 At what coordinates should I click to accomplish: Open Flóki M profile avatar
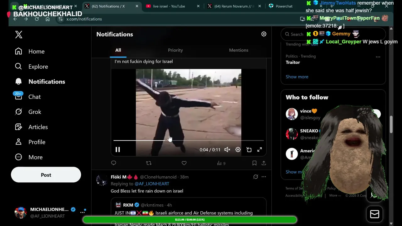click(x=102, y=180)
